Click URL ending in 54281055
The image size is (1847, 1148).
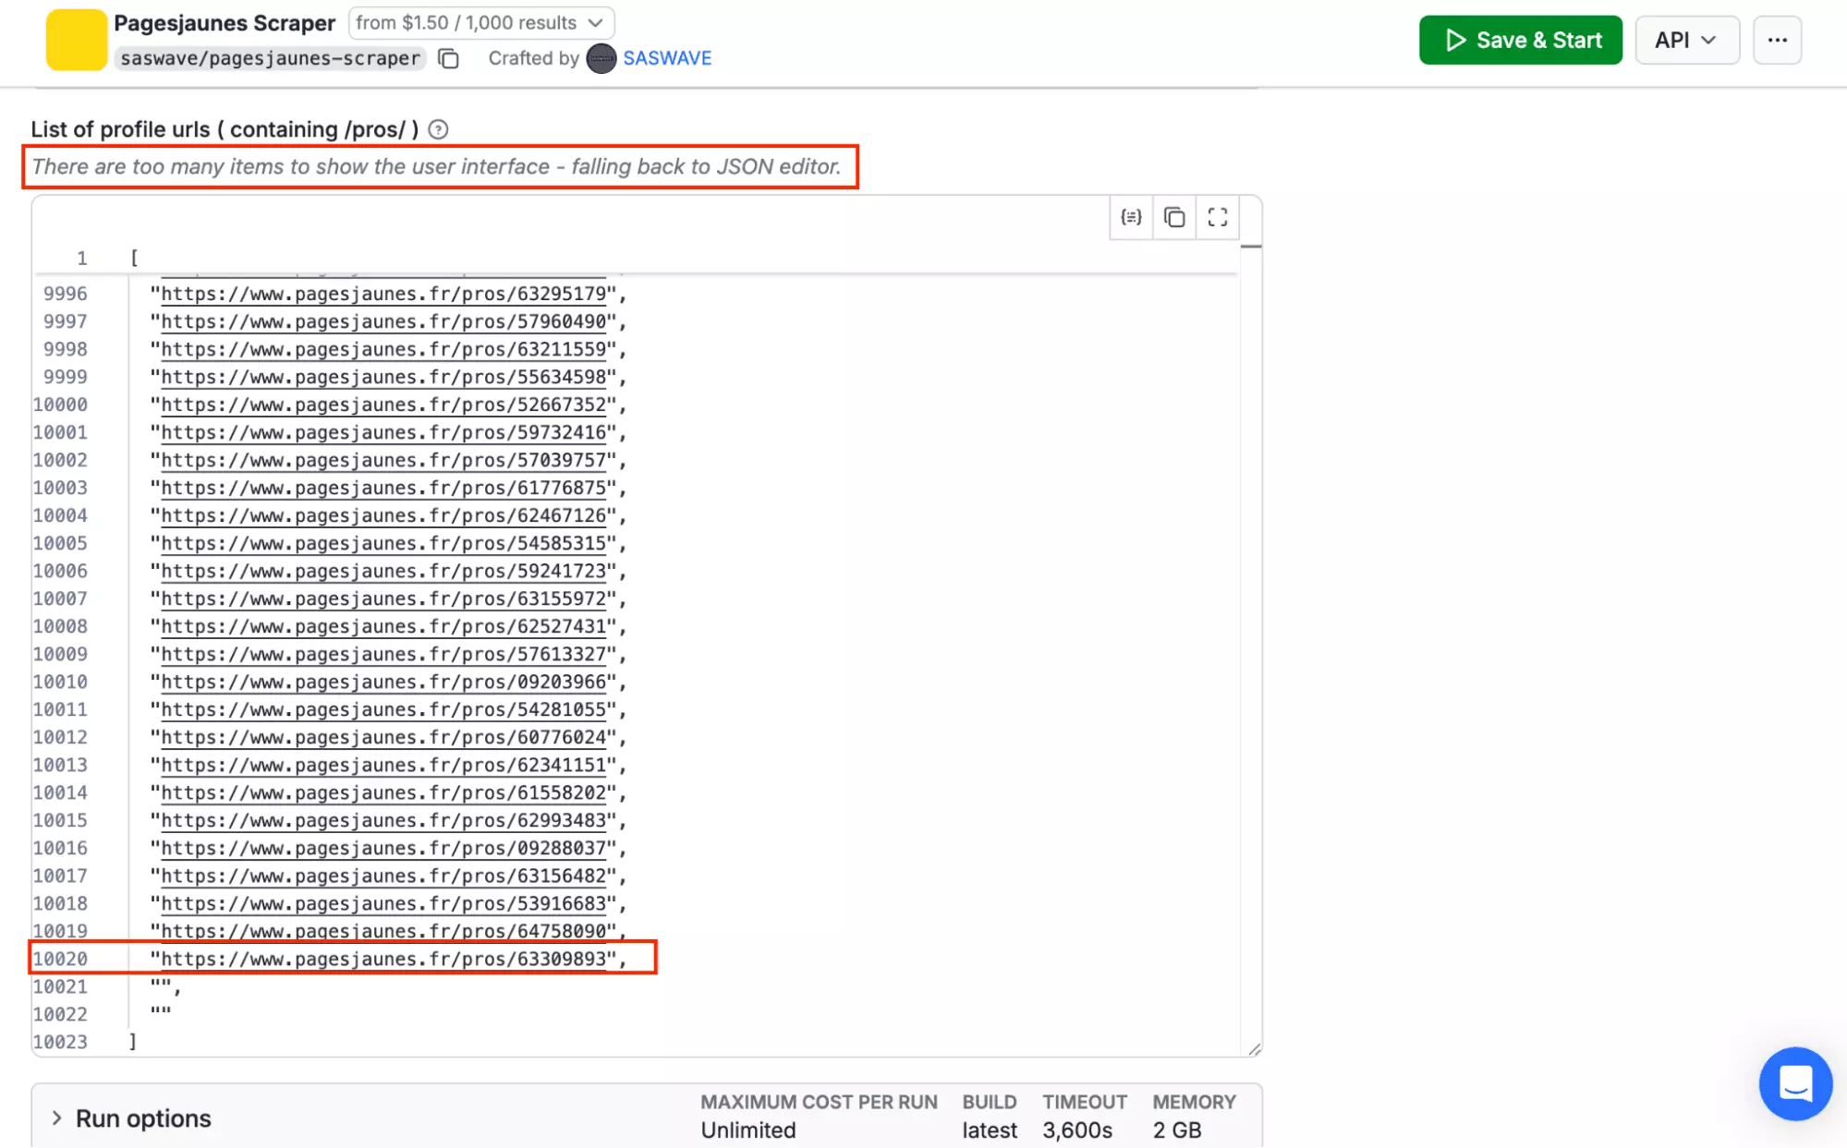[x=384, y=709]
